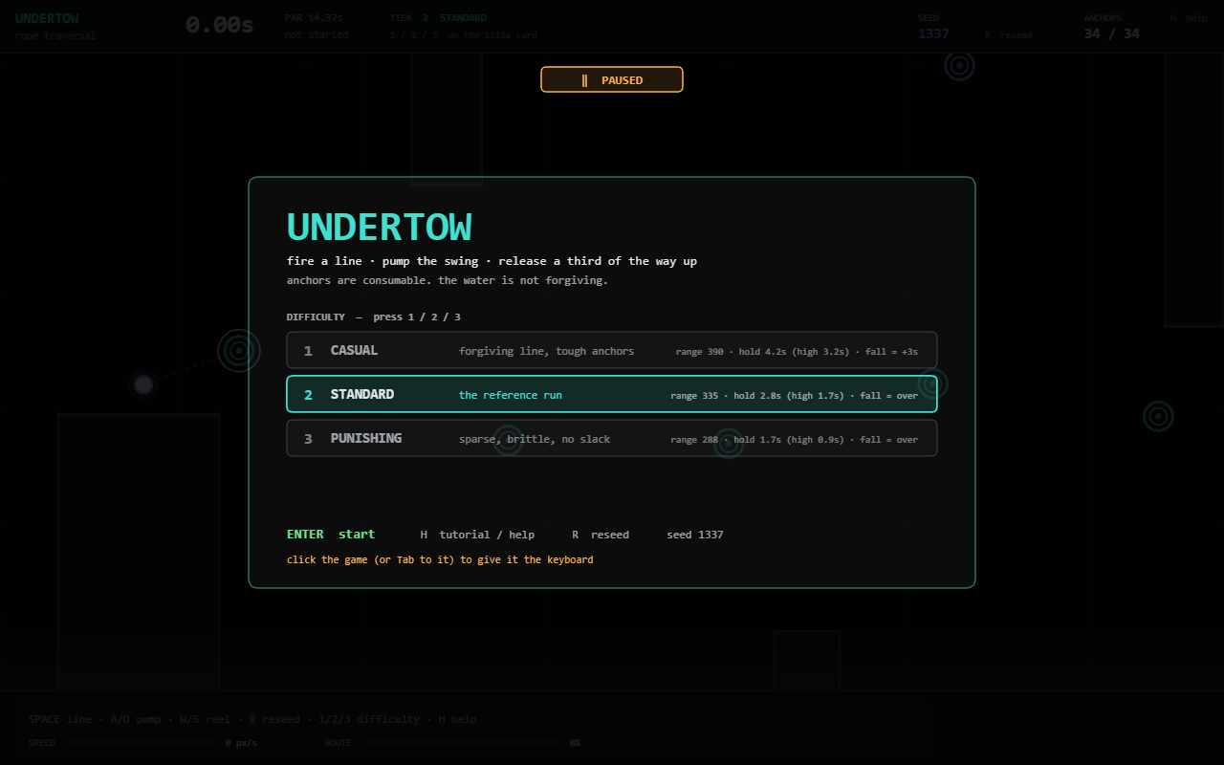This screenshot has height=765, width=1224.
Task: Click the 'not started' status text
Action: tap(317, 35)
